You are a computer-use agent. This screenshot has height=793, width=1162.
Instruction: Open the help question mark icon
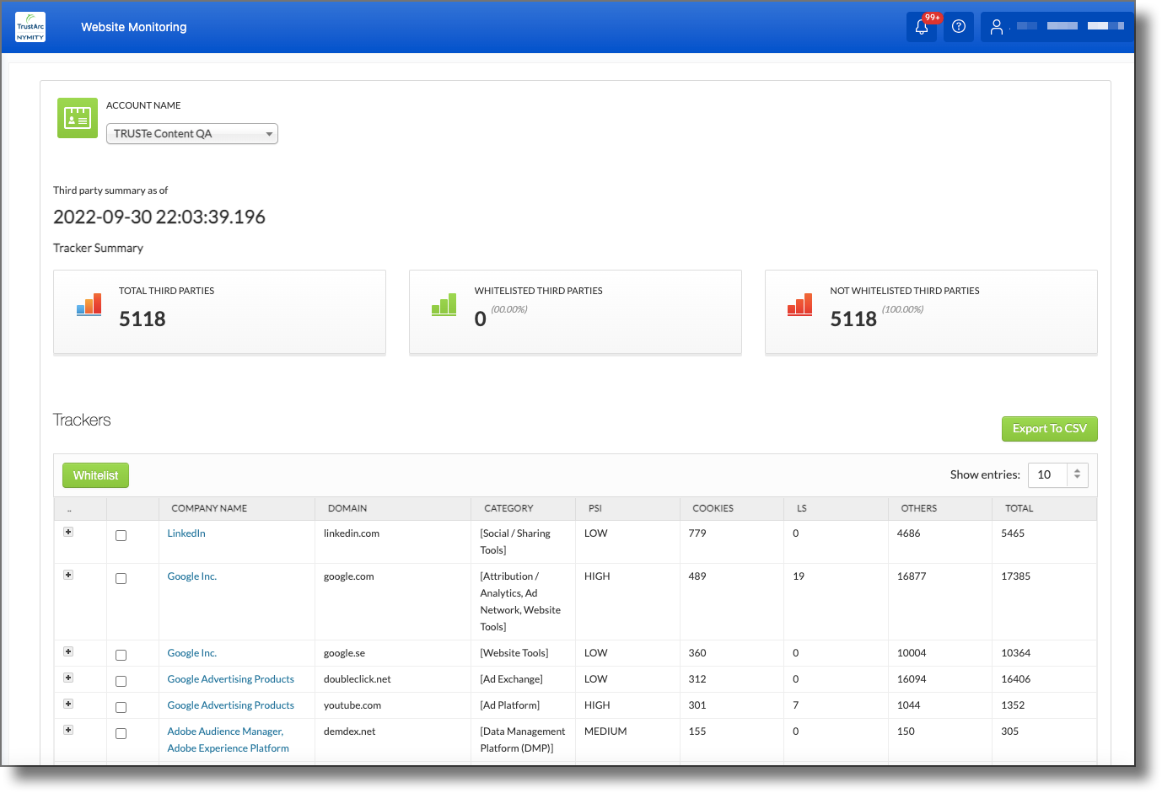pyautogui.click(x=958, y=26)
